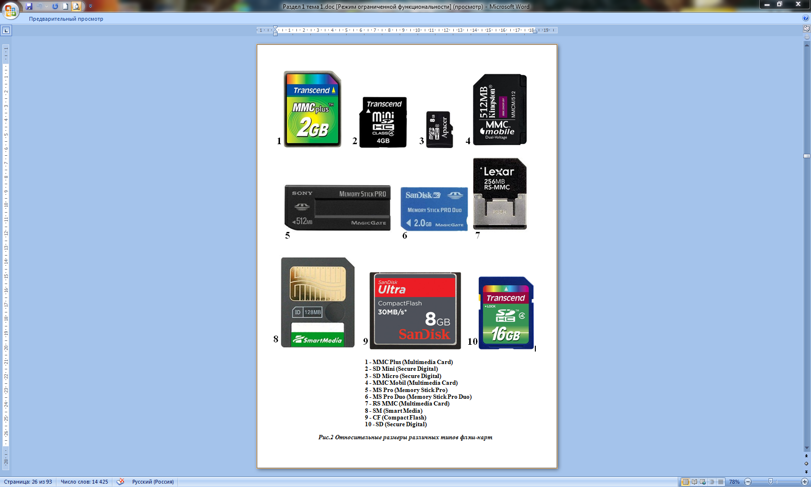Change language Русский (Россия) in status bar
The width and height of the screenshot is (811, 487).
click(x=153, y=482)
